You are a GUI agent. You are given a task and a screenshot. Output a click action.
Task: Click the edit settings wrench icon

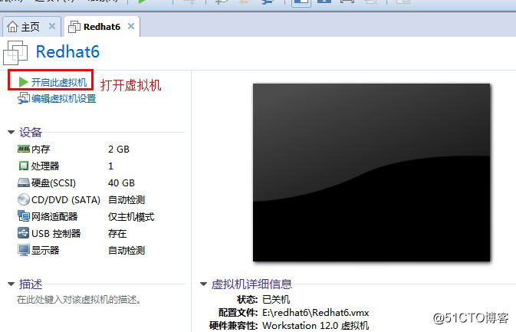(23, 98)
